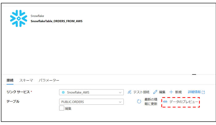Open the 詳細情報 link
The height and width of the screenshot is (125, 216).
(x=194, y=92)
